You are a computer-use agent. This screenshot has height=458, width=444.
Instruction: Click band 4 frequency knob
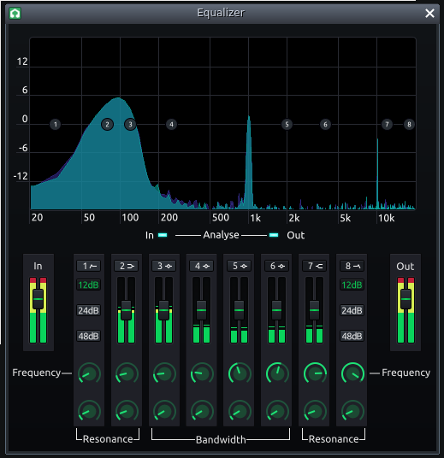coord(202,373)
